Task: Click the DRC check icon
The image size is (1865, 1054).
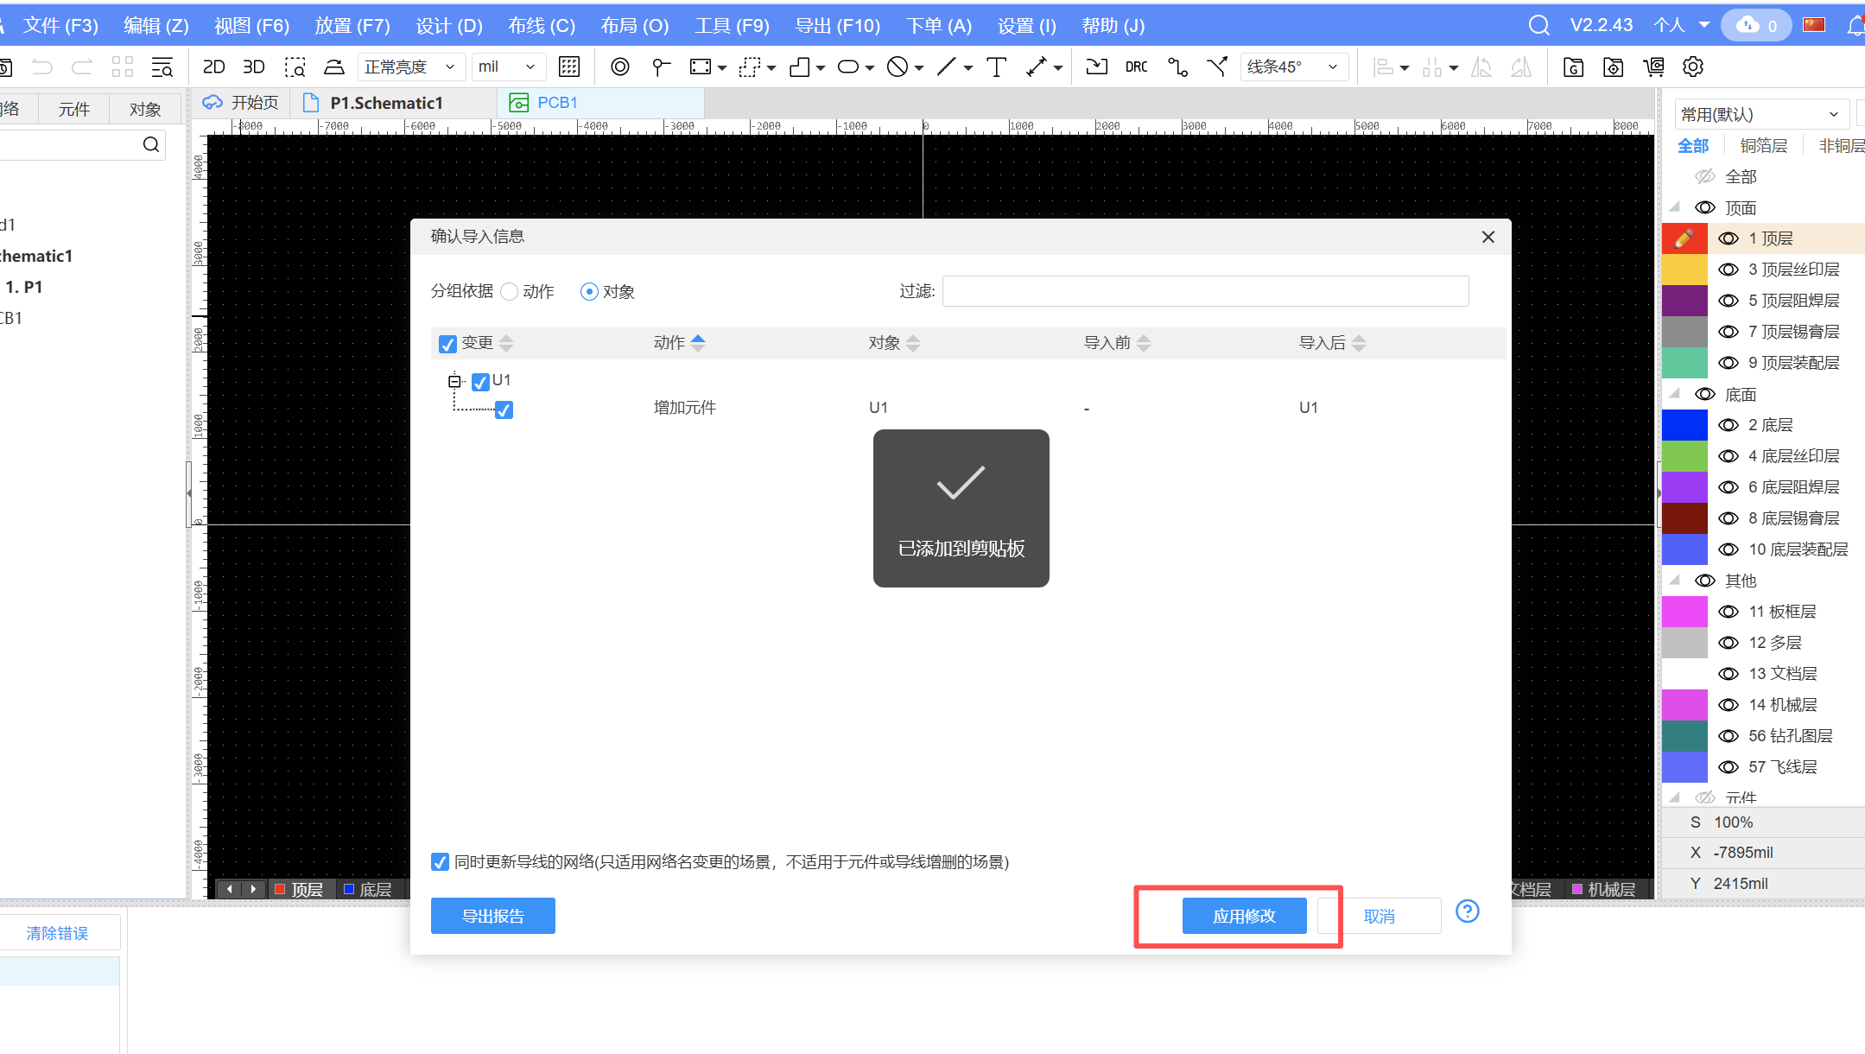Action: [1136, 67]
